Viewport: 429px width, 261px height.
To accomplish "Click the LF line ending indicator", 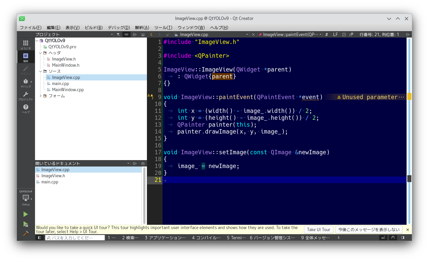I will (335, 34).
